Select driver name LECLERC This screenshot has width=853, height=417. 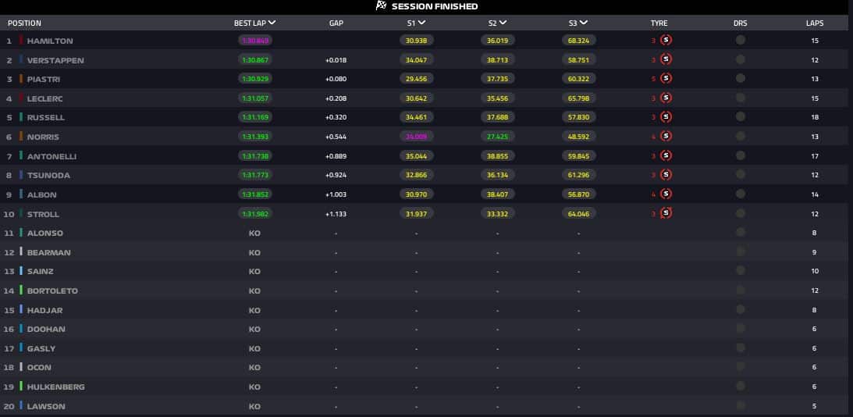(x=45, y=99)
